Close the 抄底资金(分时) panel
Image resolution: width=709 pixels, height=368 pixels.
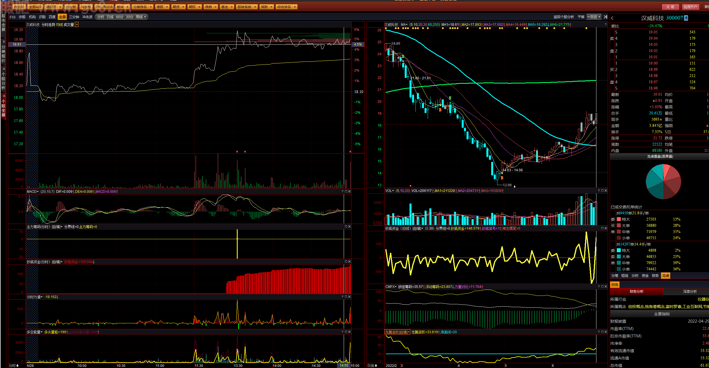[349, 262]
